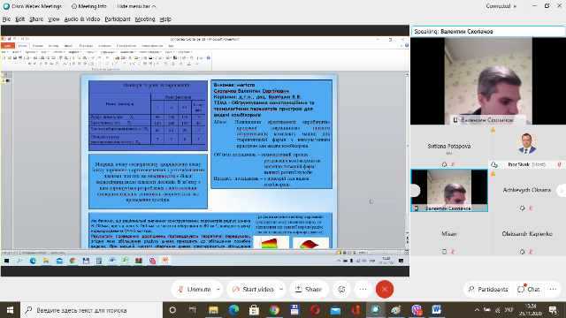Screen dimensions: 566x318
Task: Open the View menu
Action: (54, 19)
